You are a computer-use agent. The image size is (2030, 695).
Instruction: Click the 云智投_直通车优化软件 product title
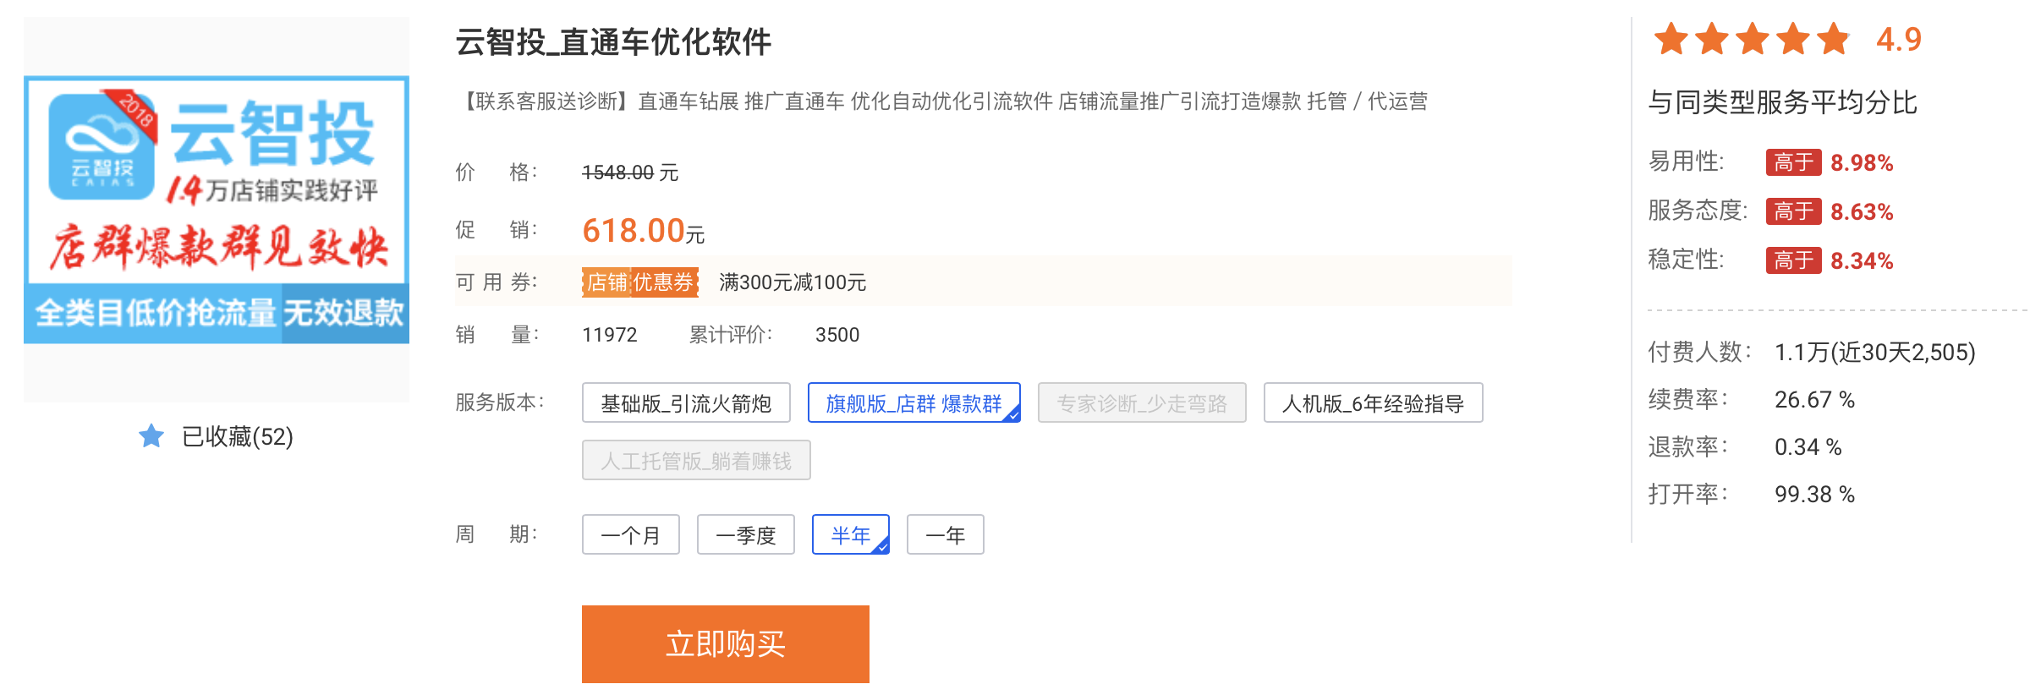613,42
